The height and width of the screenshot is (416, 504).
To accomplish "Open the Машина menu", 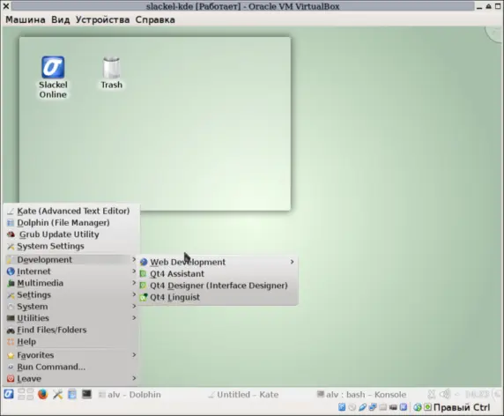I will pyautogui.click(x=26, y=19).
